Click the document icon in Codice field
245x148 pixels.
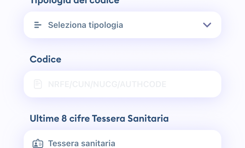[38, 84]
